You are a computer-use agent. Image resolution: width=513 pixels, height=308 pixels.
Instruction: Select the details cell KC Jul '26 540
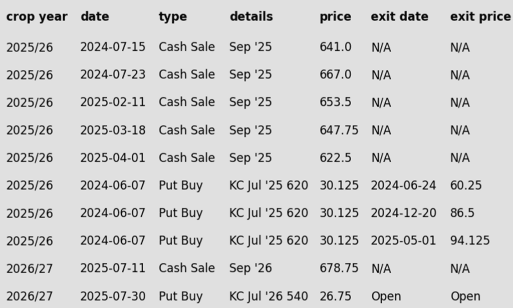click(269, 296)
